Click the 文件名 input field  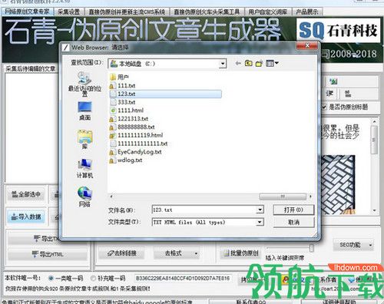(204, 210)
